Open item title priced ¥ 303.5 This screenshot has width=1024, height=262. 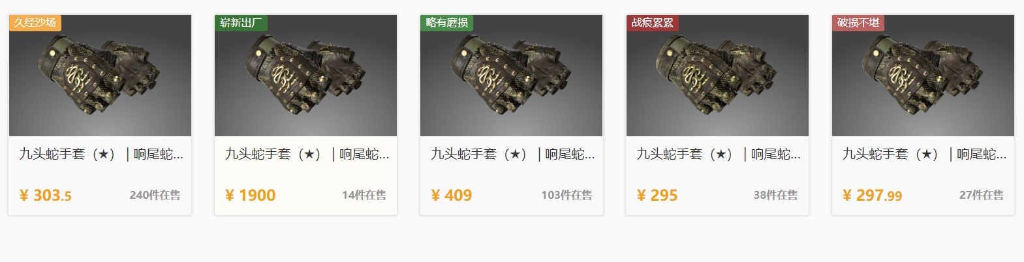tap(101, 154)
